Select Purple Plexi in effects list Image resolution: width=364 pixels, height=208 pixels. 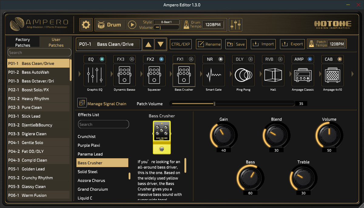(102, 145)
